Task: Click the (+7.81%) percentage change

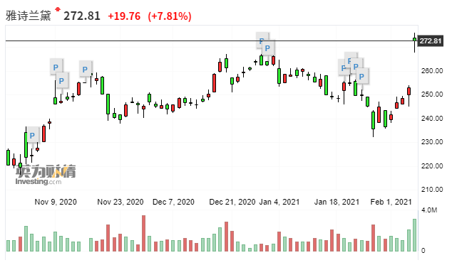Action: 170,16
